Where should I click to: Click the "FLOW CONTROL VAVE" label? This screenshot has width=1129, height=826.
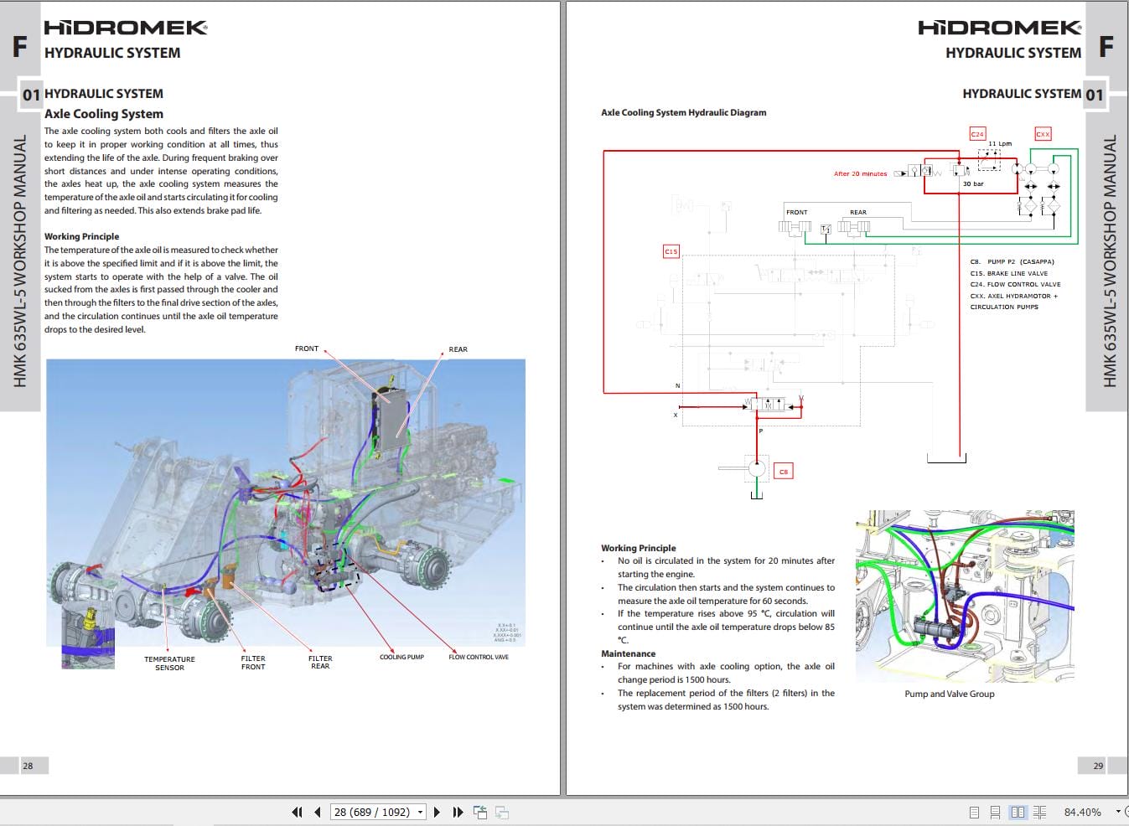[479, 657]
